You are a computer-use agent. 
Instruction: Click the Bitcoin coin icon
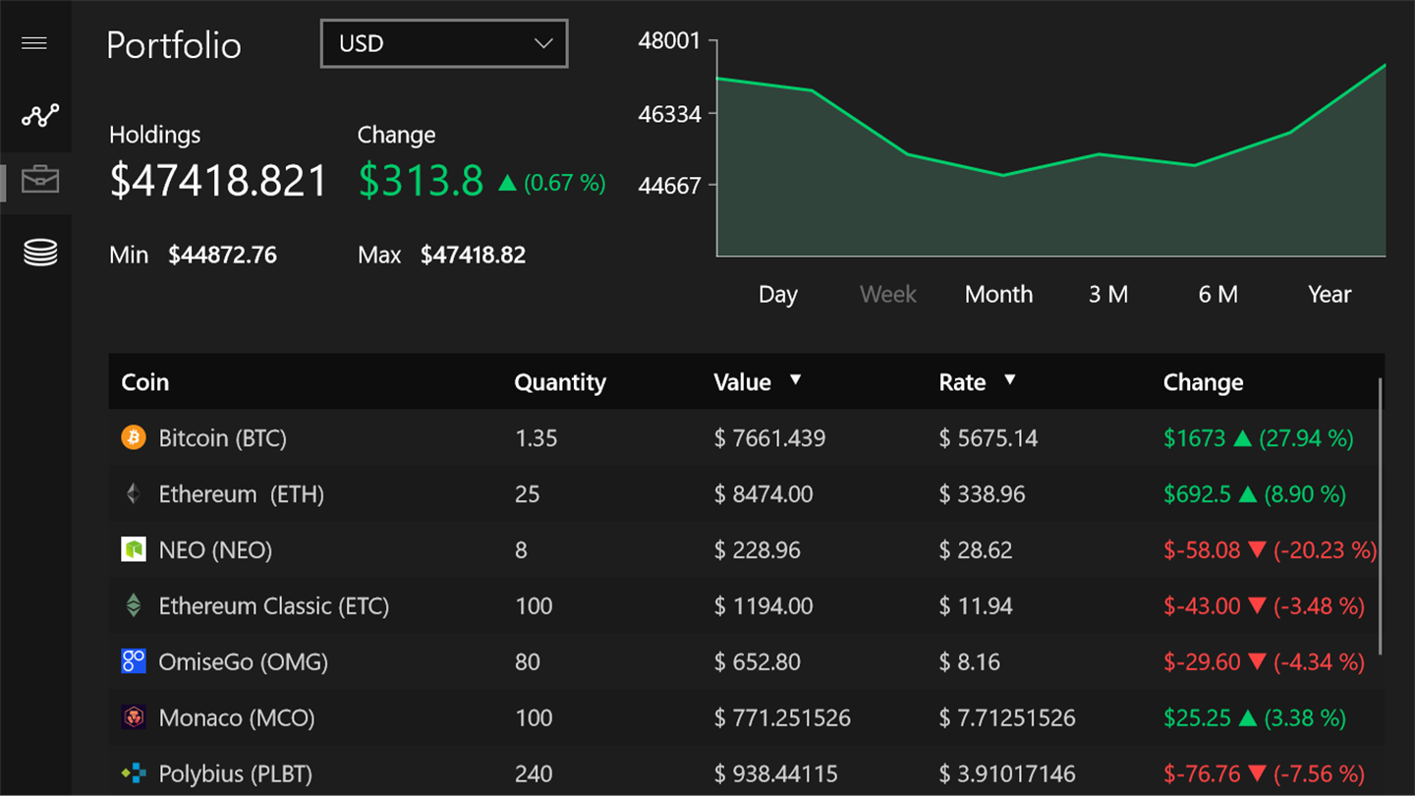[x=134, y=437]
